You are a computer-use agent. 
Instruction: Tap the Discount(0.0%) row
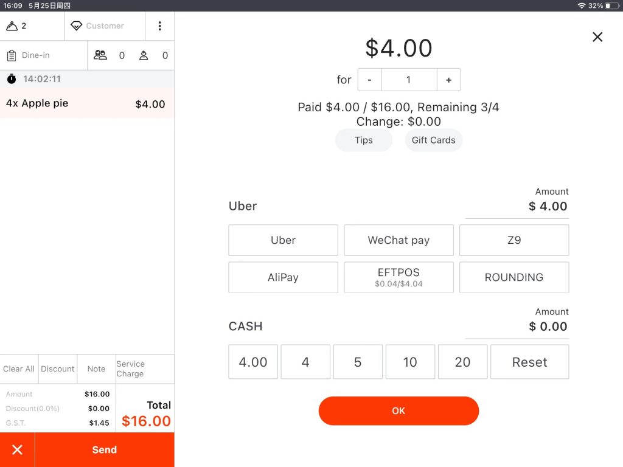click(x=58, y=409)
